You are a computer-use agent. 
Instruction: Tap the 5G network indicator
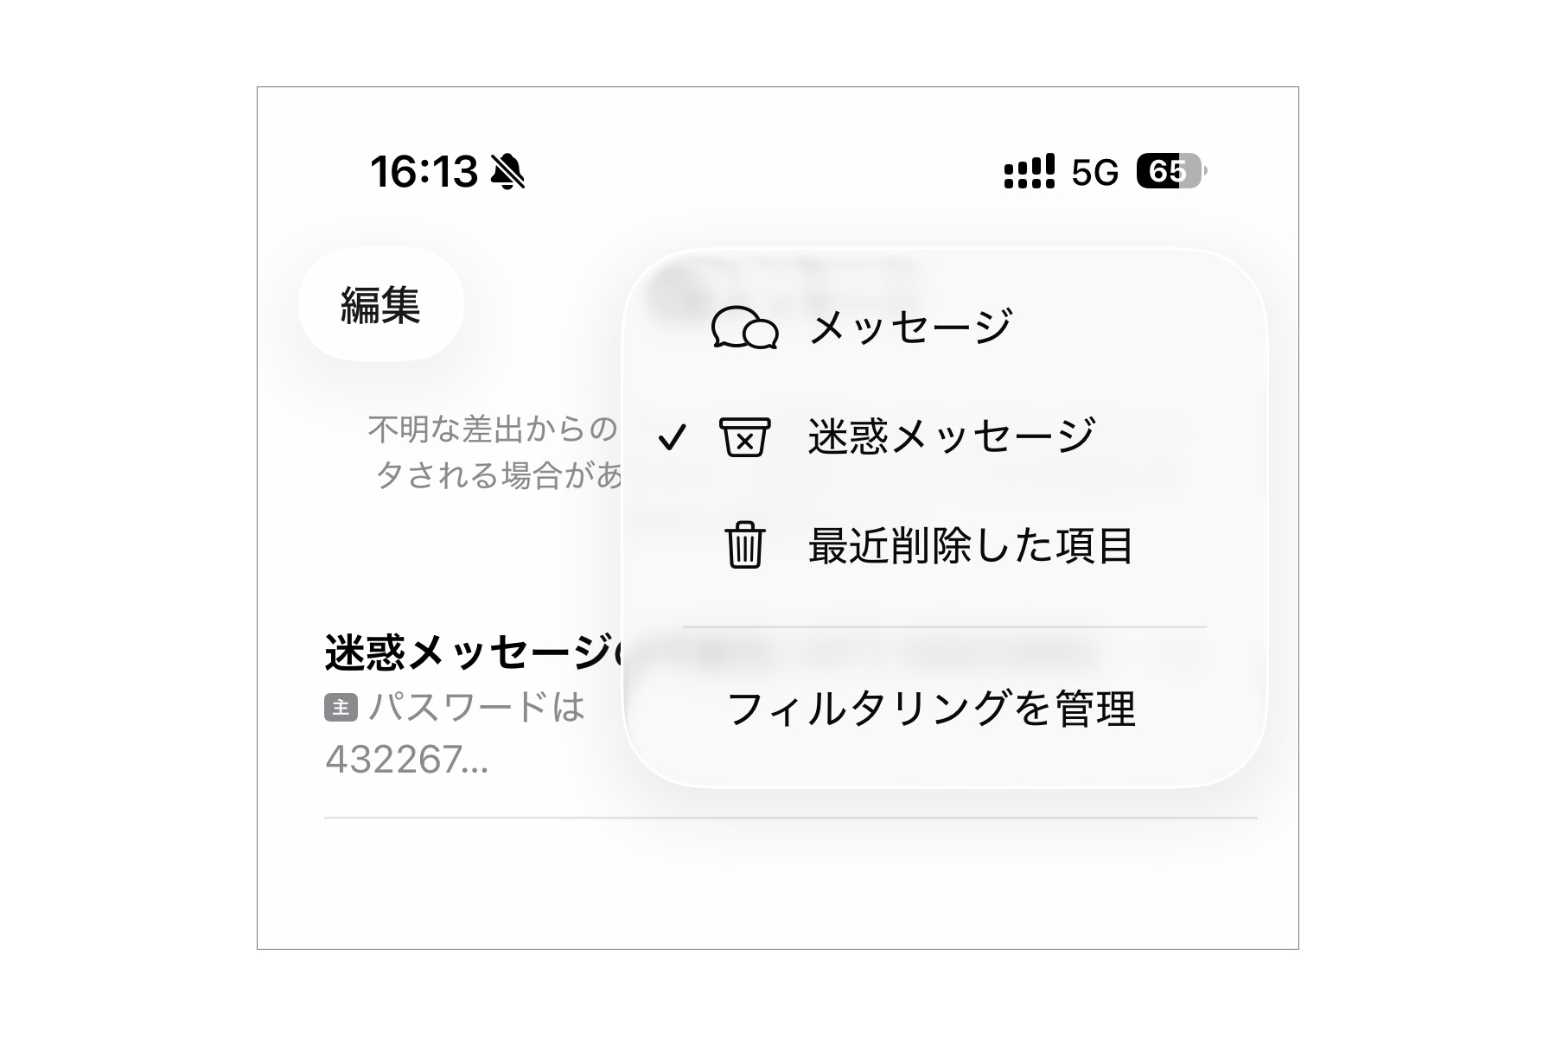coord(1094,173)
